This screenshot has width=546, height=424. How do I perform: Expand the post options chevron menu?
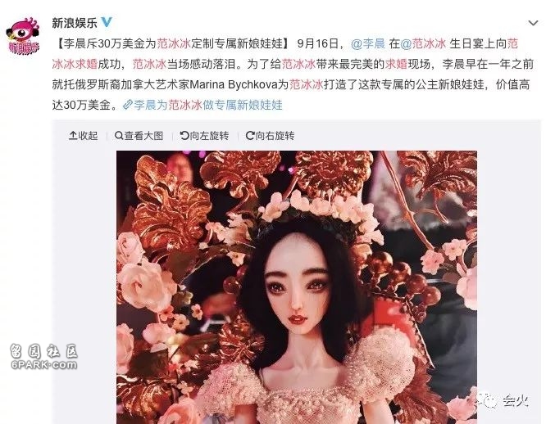tap(533, 23)
